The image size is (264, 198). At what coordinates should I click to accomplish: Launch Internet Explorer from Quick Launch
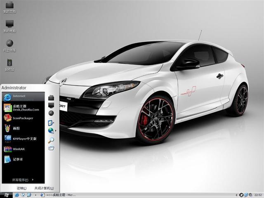coord(17,195)
